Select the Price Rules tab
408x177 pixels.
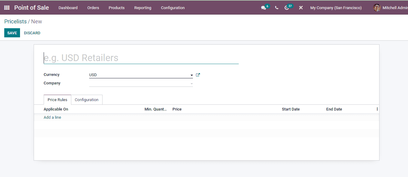click(57, 100)
